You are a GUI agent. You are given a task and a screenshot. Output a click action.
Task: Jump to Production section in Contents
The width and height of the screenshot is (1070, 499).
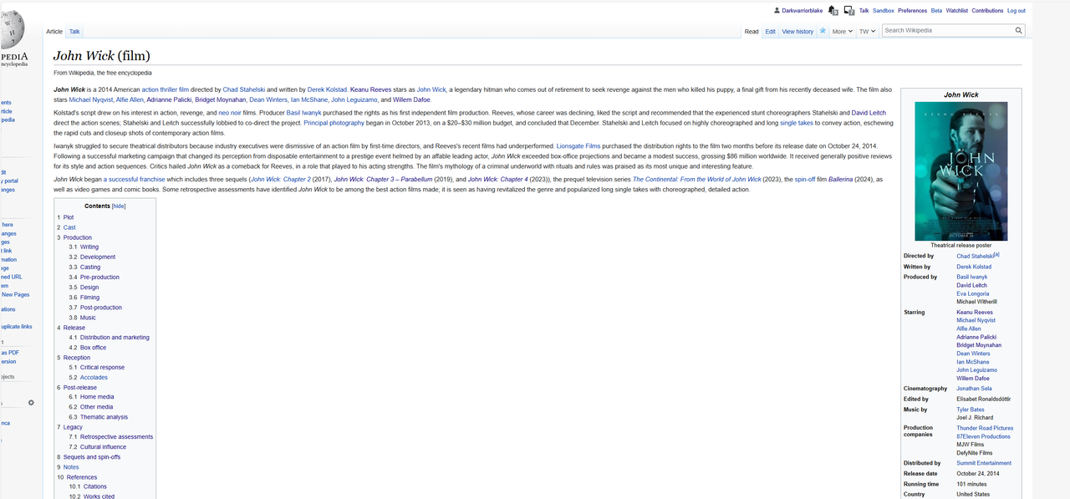click(78, 237)
